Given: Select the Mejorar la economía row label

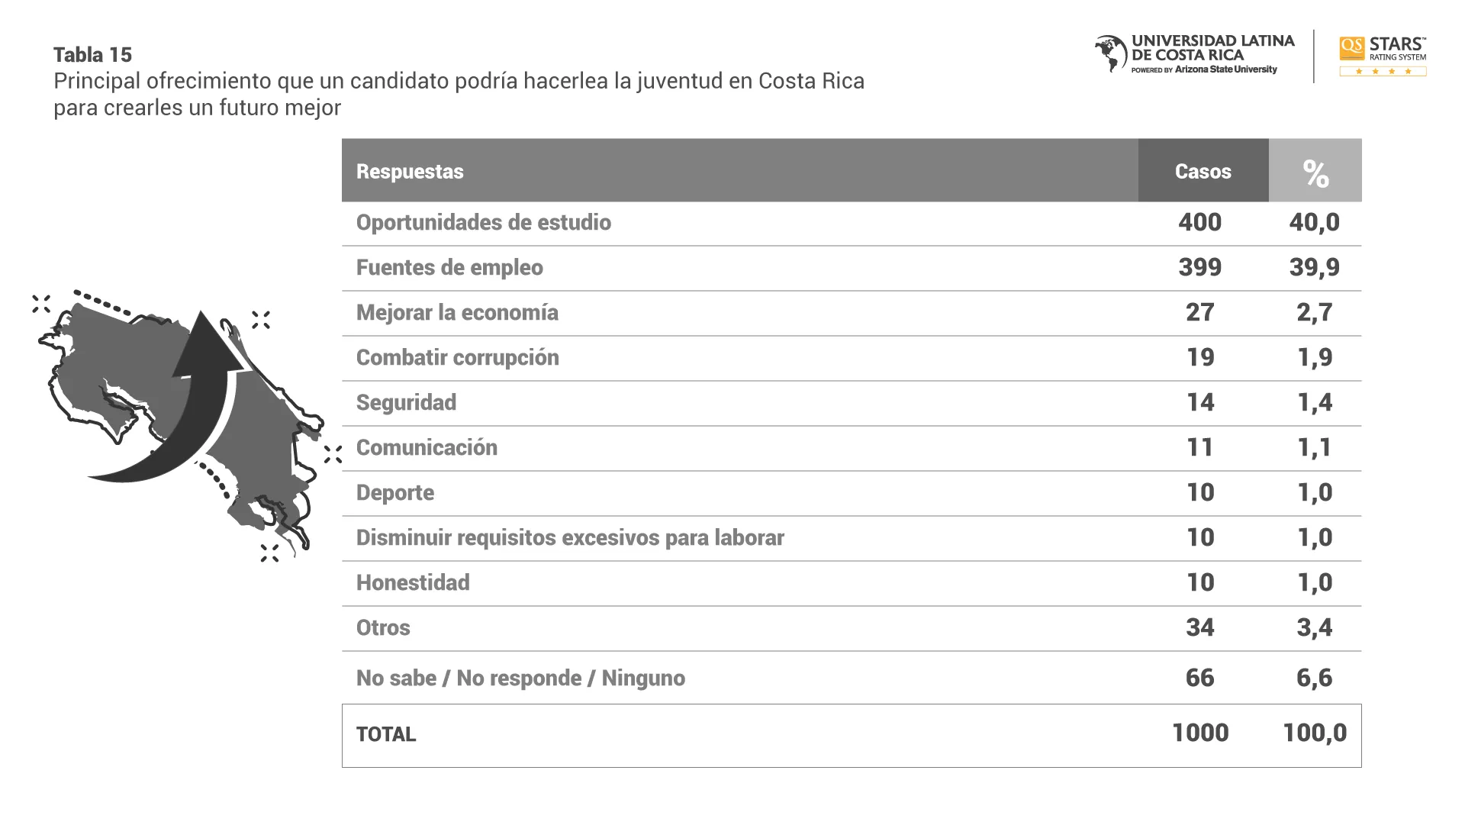Looking at the screenshot, I should pyautogui.click(x=457, y=312).
